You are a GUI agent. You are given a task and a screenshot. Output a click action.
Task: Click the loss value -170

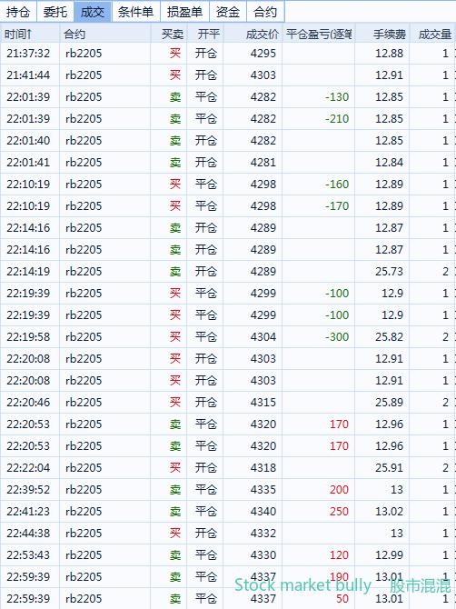337,205
